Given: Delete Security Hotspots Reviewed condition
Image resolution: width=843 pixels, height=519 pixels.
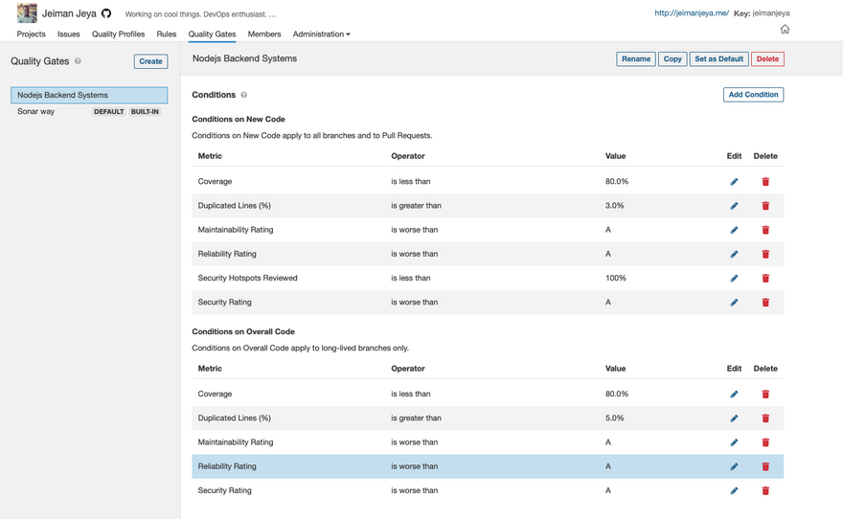Looking at the screenshot, I should (765, 279).
